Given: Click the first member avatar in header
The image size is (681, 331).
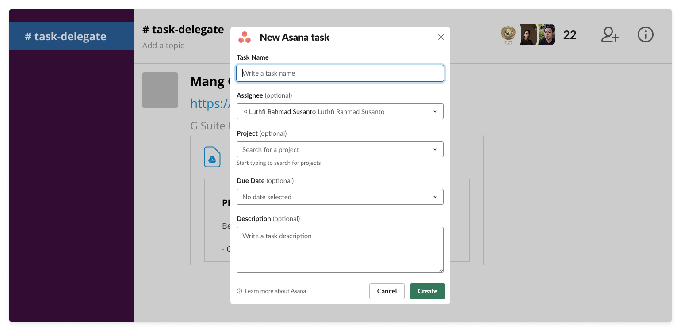Looking at the screenshot, I should click(x=509, y=34).
